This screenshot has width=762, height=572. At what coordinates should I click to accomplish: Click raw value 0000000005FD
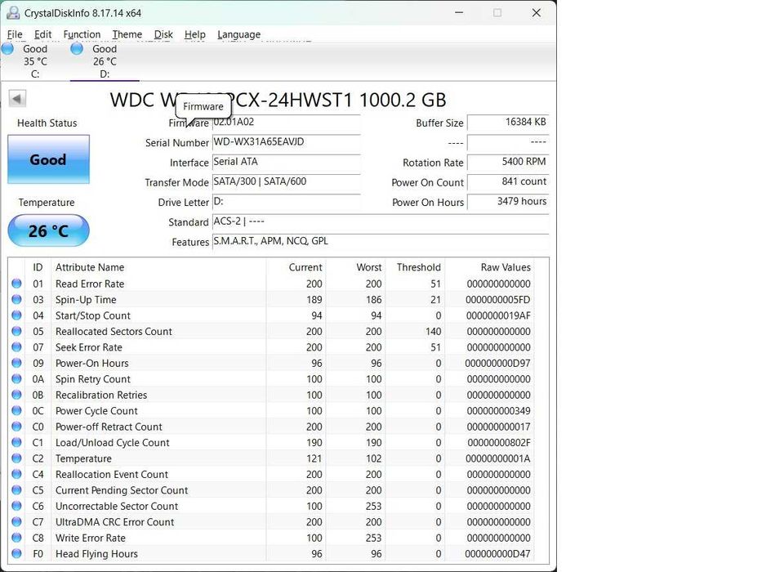pos(497,300)
